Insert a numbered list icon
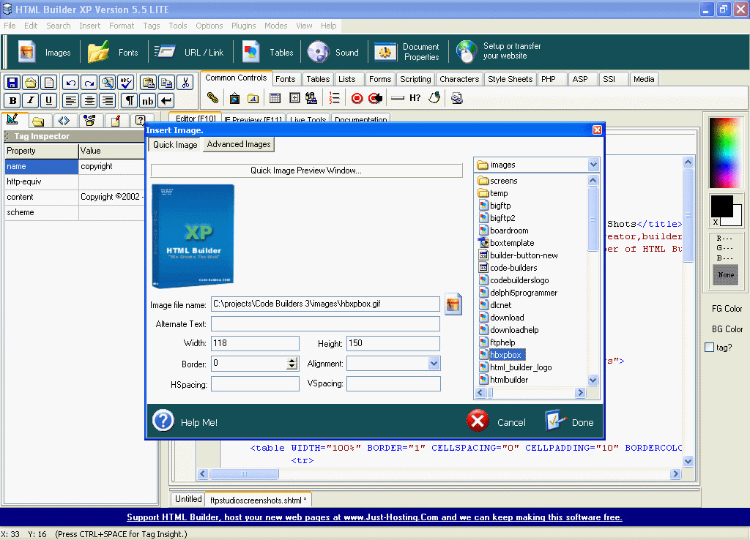Screen dimensions: 750x540 334,99
